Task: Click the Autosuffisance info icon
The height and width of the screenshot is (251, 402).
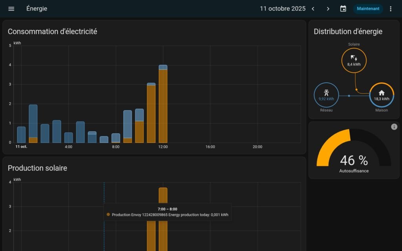Action: point(394,127)
